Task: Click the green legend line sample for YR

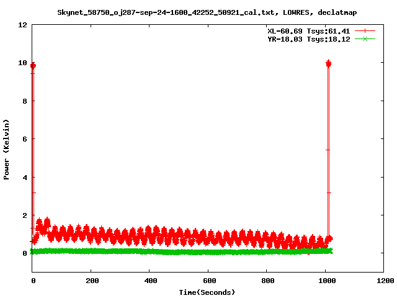Action: tap(365, 38)
